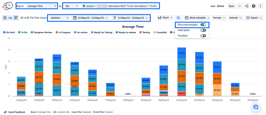Open the calendar date range 12/May/25 - 25/May/25

click(x=91, y=18)
